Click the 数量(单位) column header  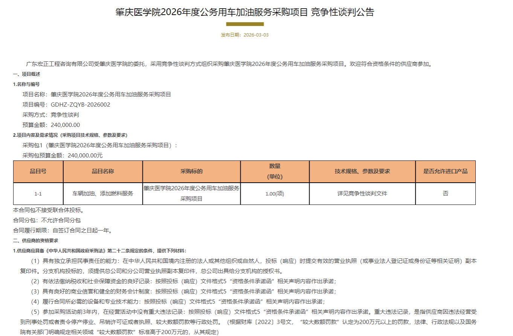click(x=275, y=171)
